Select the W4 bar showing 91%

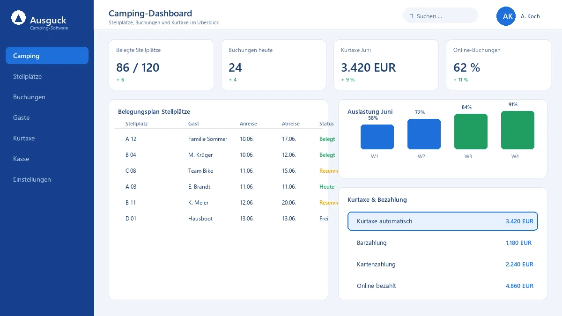[x=518, y=130]
